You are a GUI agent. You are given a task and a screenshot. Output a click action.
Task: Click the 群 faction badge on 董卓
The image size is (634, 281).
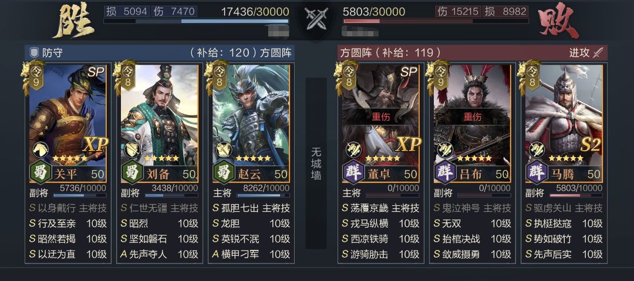(353, 173)
